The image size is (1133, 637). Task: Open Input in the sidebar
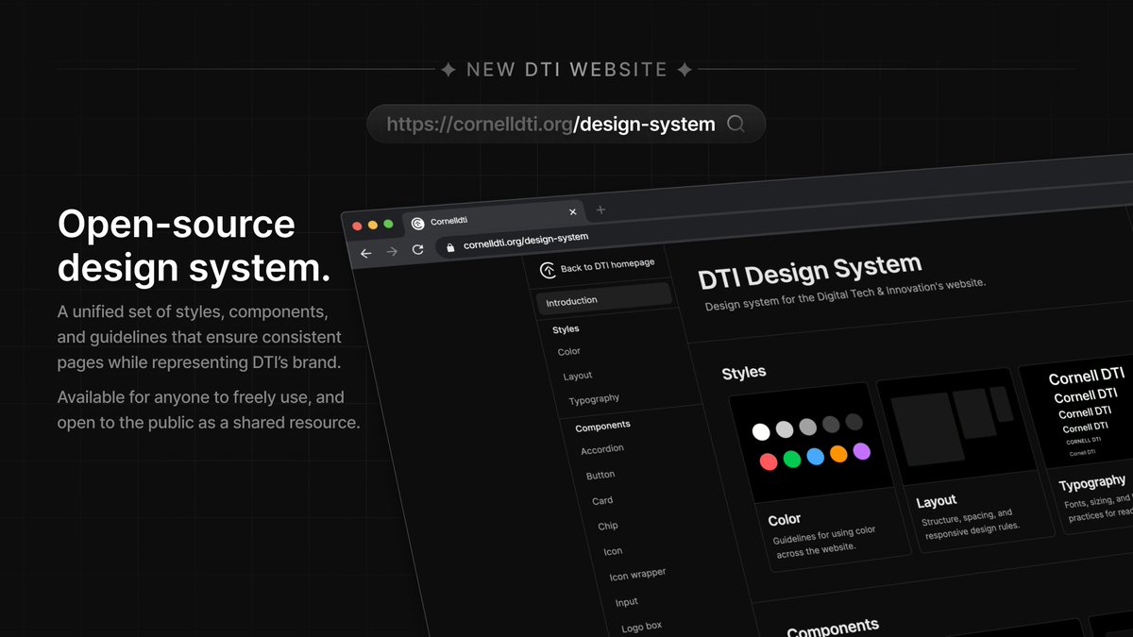[x=626, y=602]
